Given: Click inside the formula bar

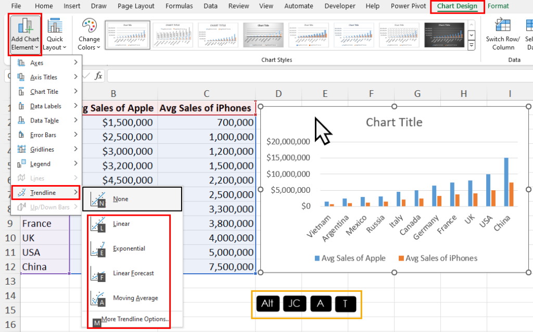Looking at the screenshot, I should pos(320,76).
